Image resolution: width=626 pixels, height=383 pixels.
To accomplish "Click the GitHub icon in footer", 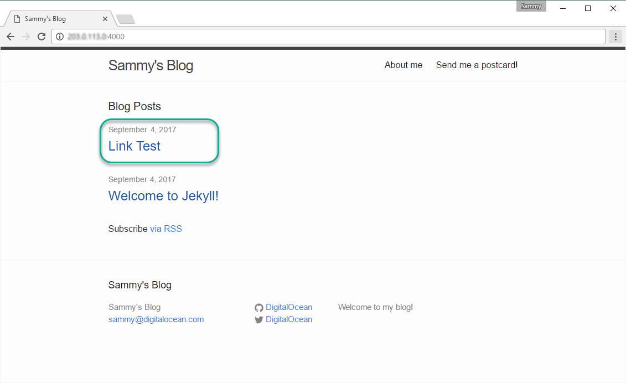I will click(x=258, y=308).
